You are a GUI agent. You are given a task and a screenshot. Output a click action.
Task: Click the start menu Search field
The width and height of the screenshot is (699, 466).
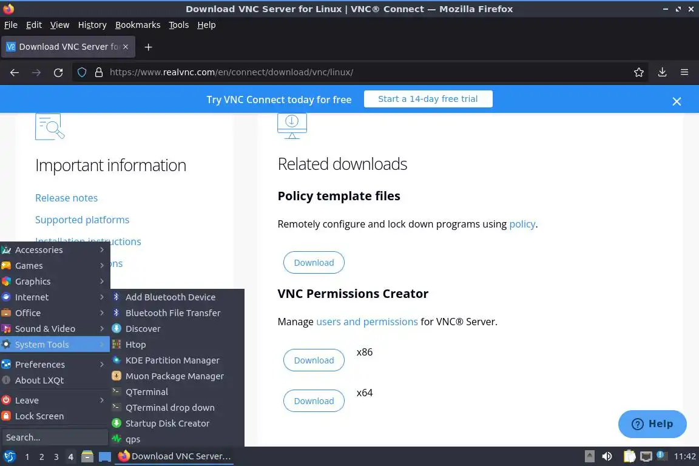click(x=55, y=437)
